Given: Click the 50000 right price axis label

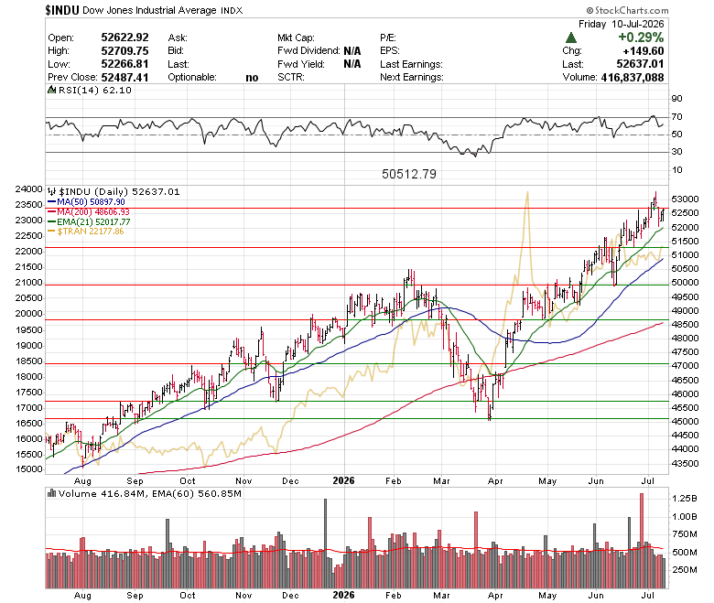Looking at the screenshot, I should pos(685,283).
